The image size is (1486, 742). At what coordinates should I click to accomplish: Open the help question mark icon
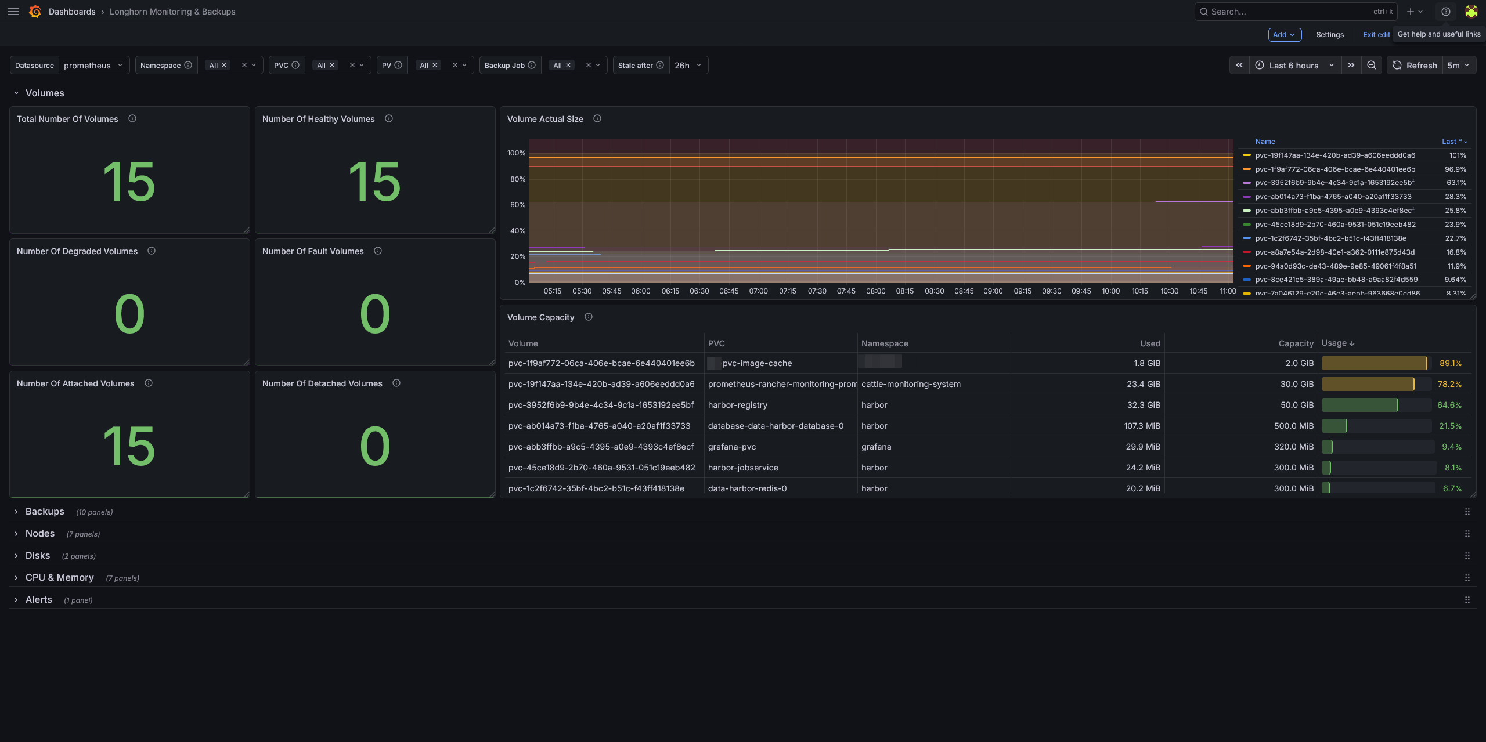(1446, 12)
